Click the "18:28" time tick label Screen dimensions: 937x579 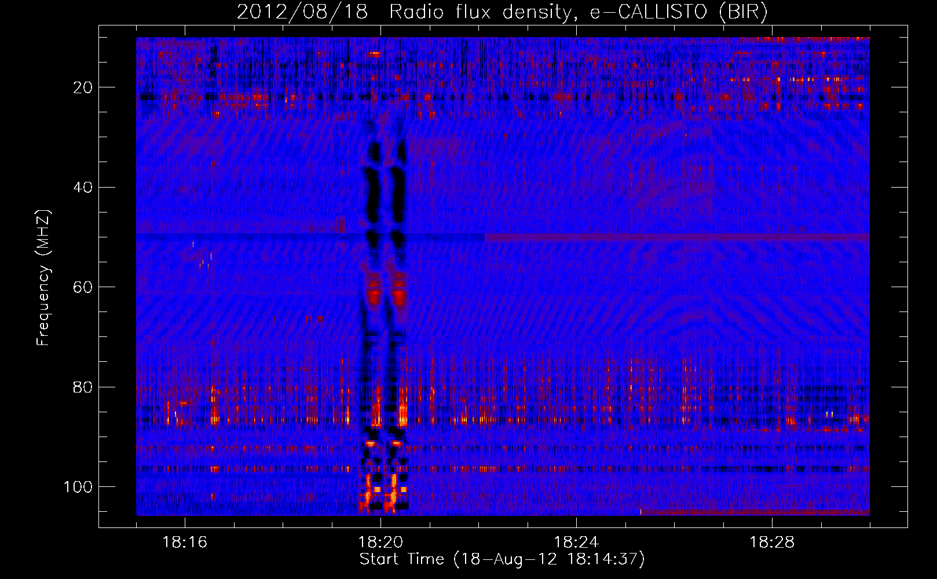(x=772, y=543)
